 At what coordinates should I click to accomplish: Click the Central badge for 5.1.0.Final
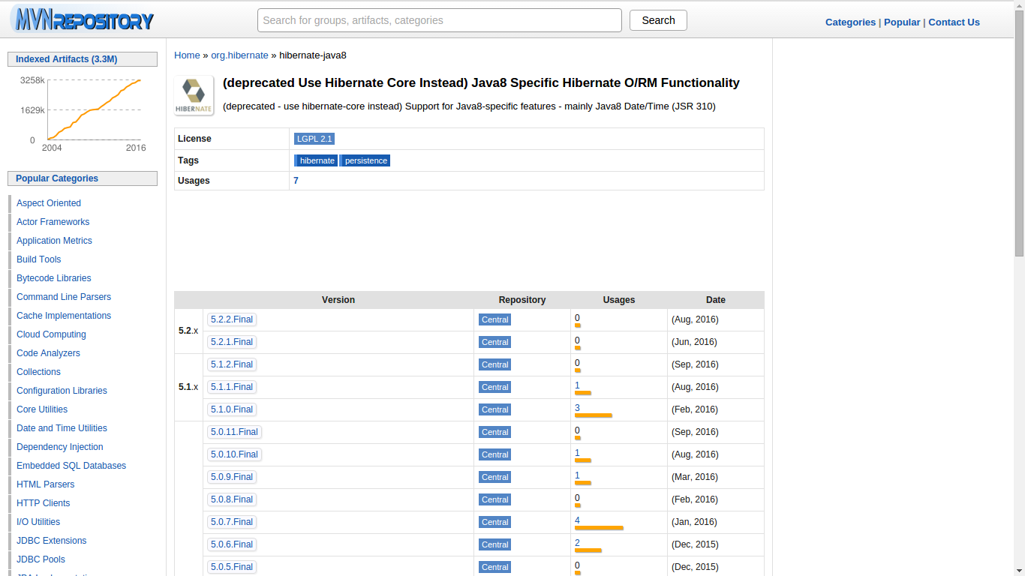coord(495,409)
